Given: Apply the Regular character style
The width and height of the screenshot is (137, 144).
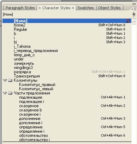Looking at the screenshot, I should point(67,29).
